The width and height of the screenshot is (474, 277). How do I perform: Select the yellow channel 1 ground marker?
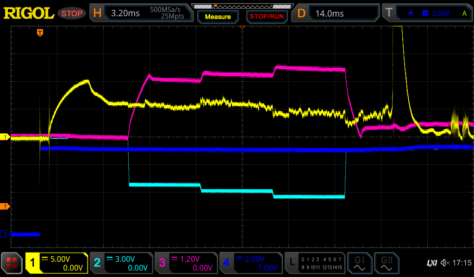point(5,137)
